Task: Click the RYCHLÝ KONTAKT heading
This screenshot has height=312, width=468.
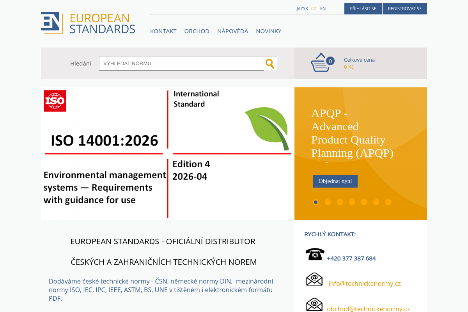Action: coord(330,234)
